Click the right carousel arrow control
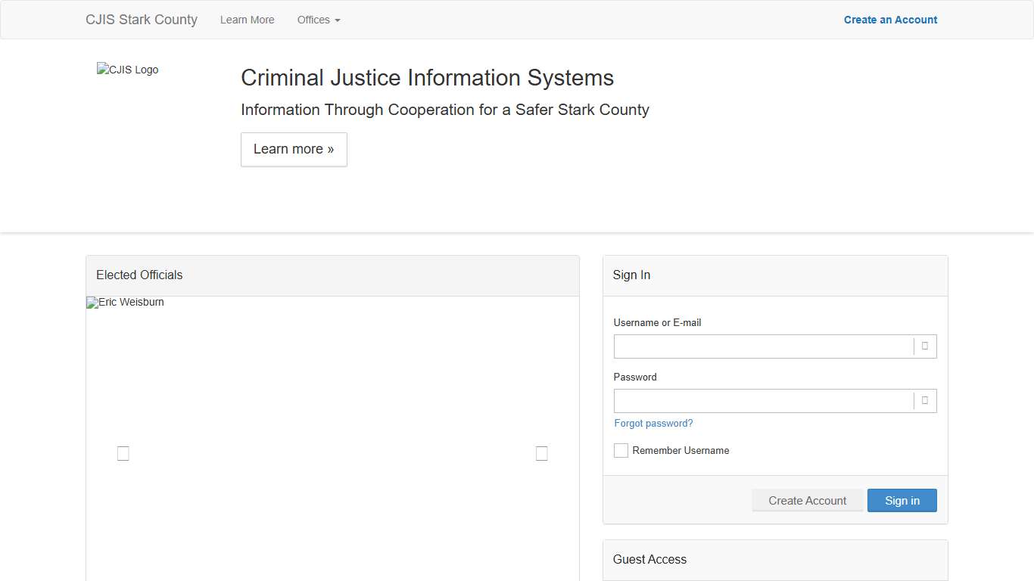 [541, 453]
